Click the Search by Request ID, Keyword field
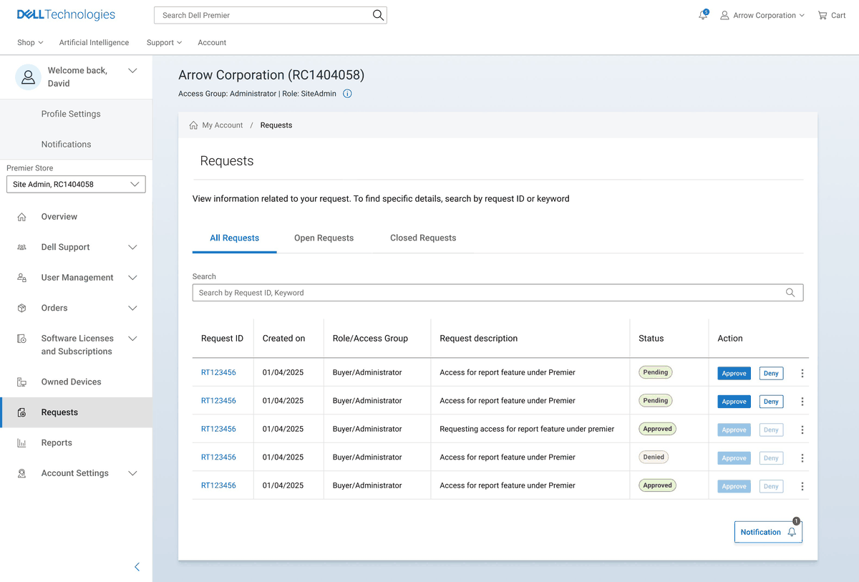859x582 pixels. 498,293
